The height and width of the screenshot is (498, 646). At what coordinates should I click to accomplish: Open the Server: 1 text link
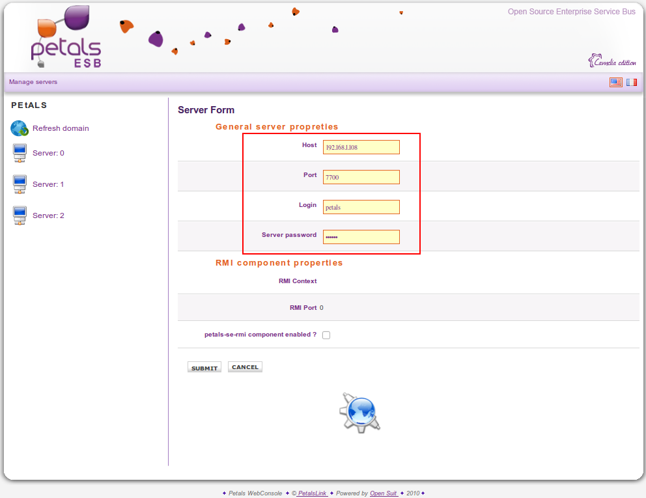(x=48, y=185)
